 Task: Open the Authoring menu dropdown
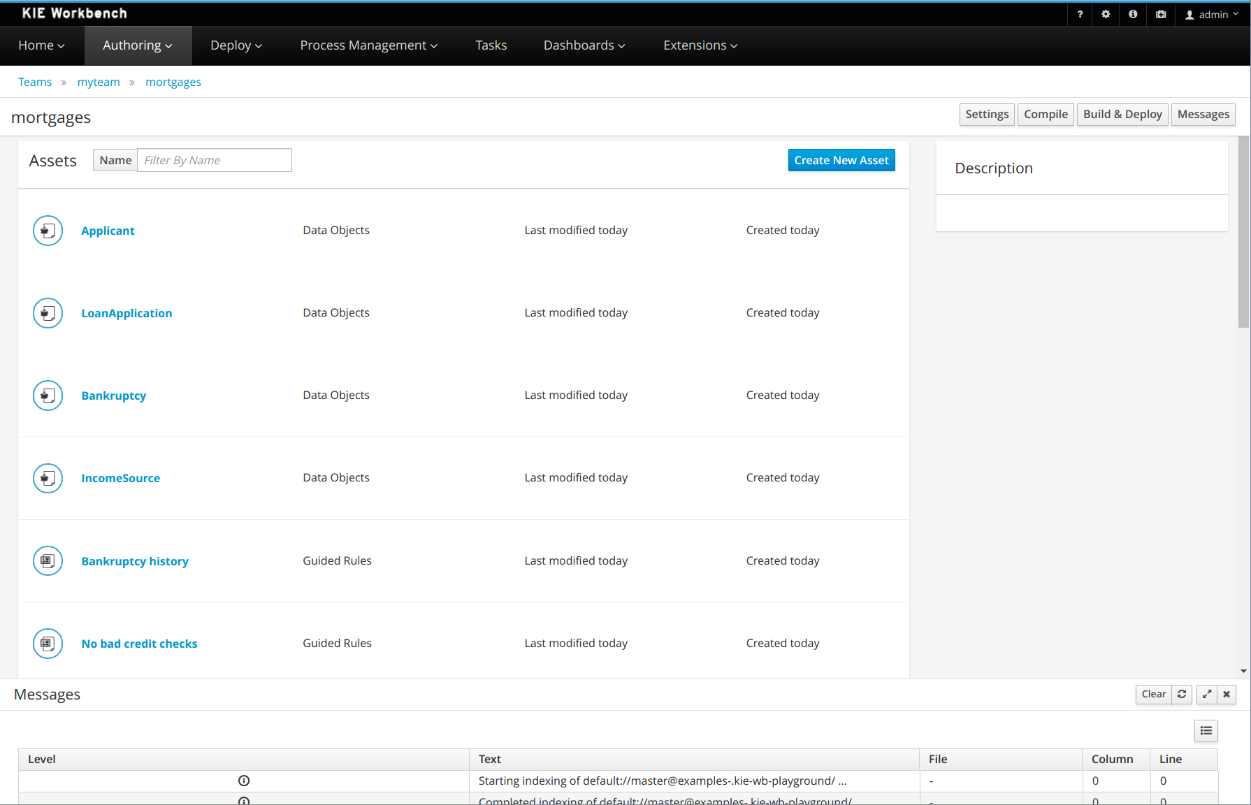click(138, 45)
